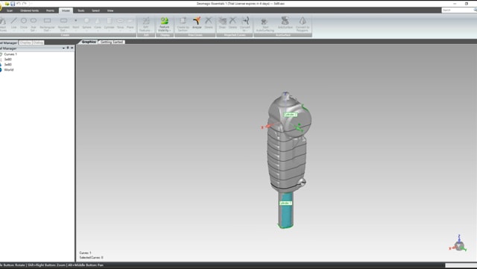This screenshot has height=269, width=477.
Task: Open Model Manager panel options arrow
Action: pos(63,48)
